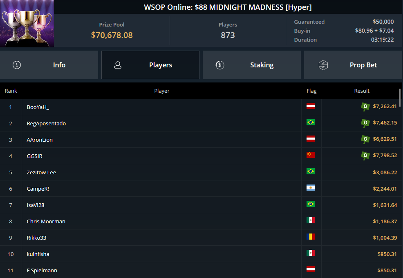Click the deal badge next to RegAposentado's $7,462.15

(x=365, y=123)
